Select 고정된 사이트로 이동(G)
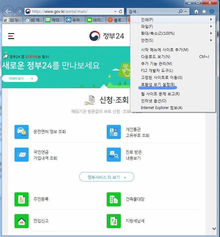220x237 pixels. pyautogui.click(x=173, y=78)
